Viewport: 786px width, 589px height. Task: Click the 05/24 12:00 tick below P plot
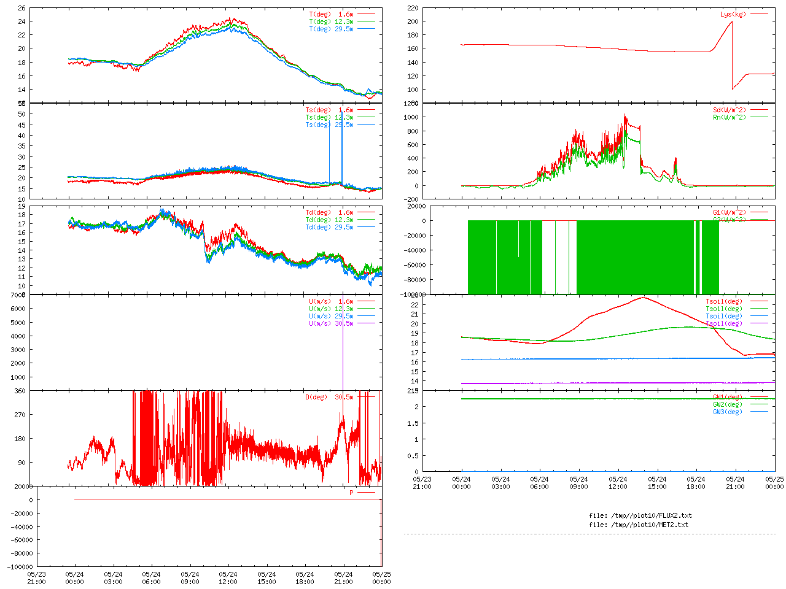point(228,578)
